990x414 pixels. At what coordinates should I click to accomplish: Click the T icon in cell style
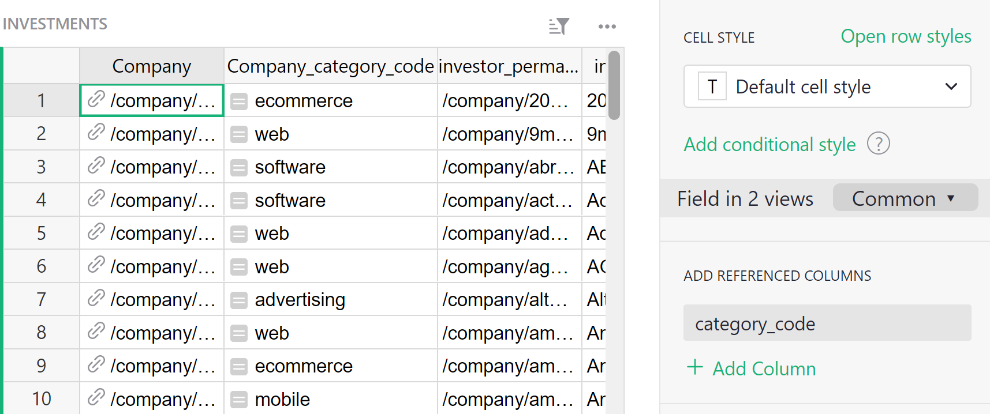(712, 86)
